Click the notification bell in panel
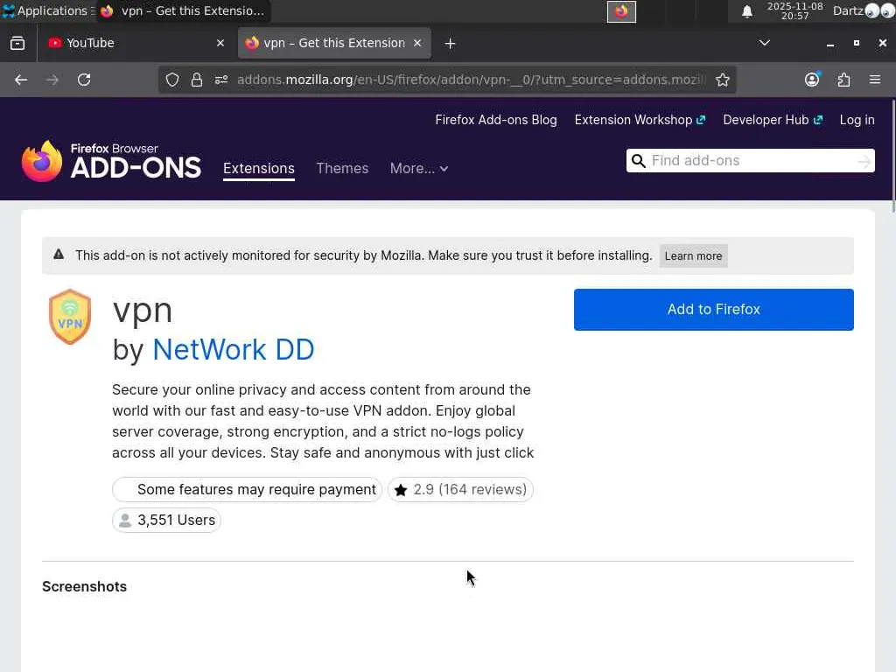Image resolution: width=896 pixels, height=672 pixels. click(x=747, y=11)
